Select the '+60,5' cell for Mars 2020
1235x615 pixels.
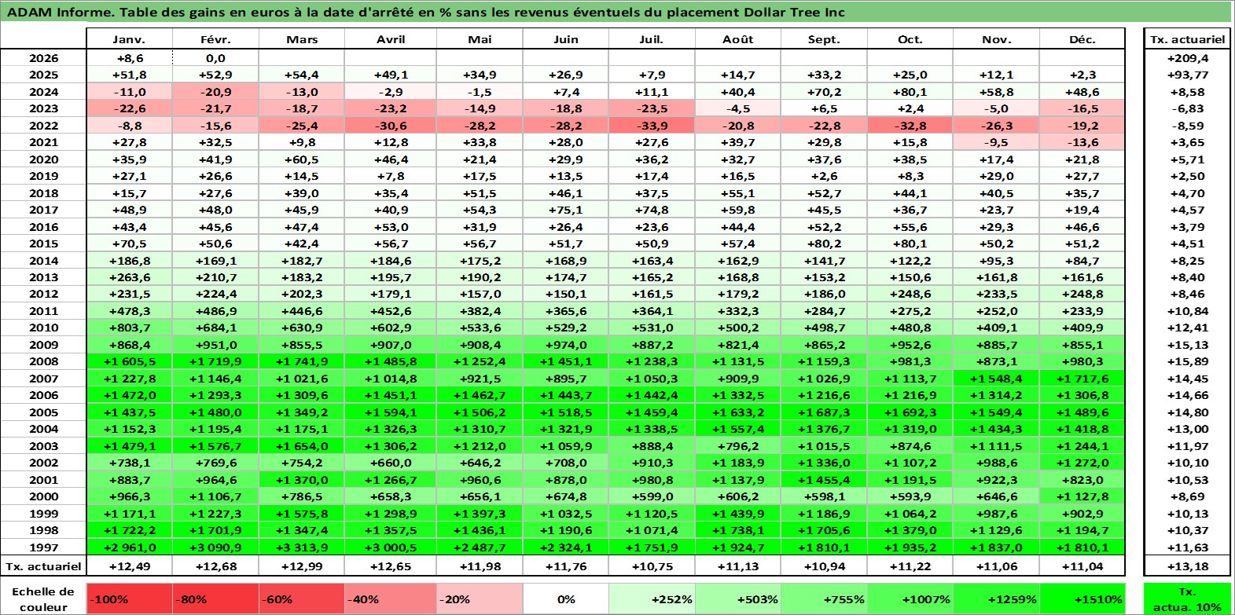click(302, 159)
